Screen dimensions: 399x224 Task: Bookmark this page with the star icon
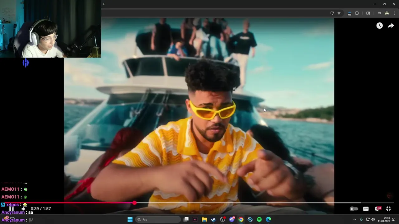pyautogui.click(x=339, y=13)
